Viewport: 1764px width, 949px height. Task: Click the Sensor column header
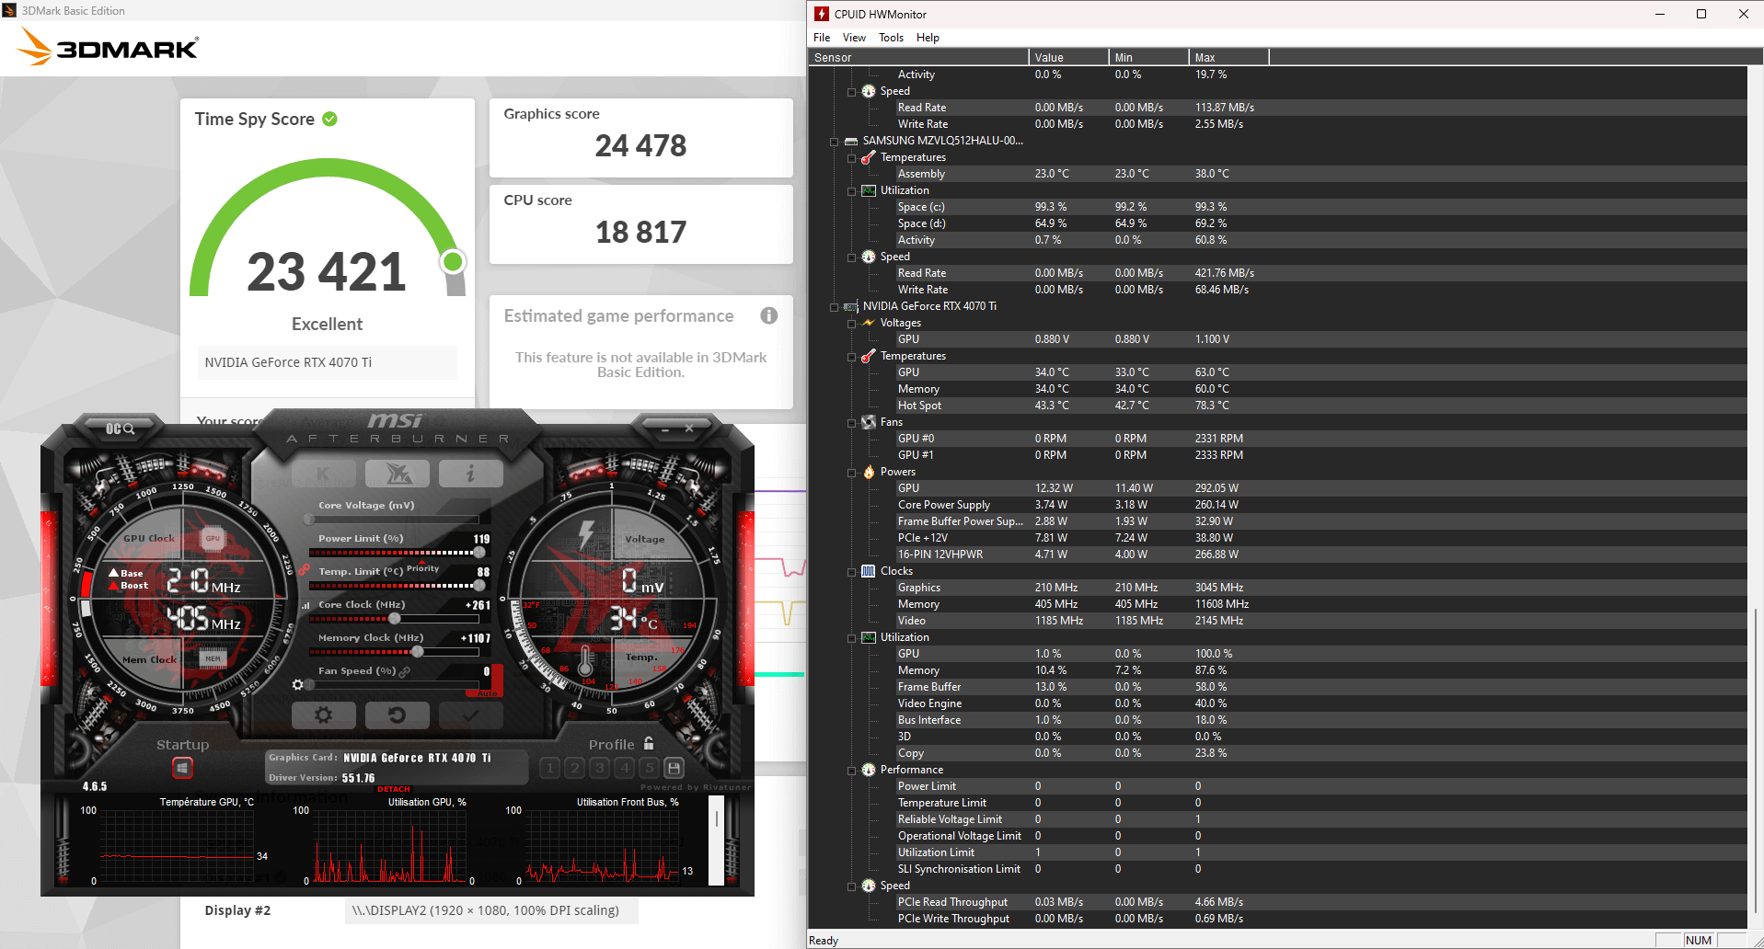(x=918, y=57)
